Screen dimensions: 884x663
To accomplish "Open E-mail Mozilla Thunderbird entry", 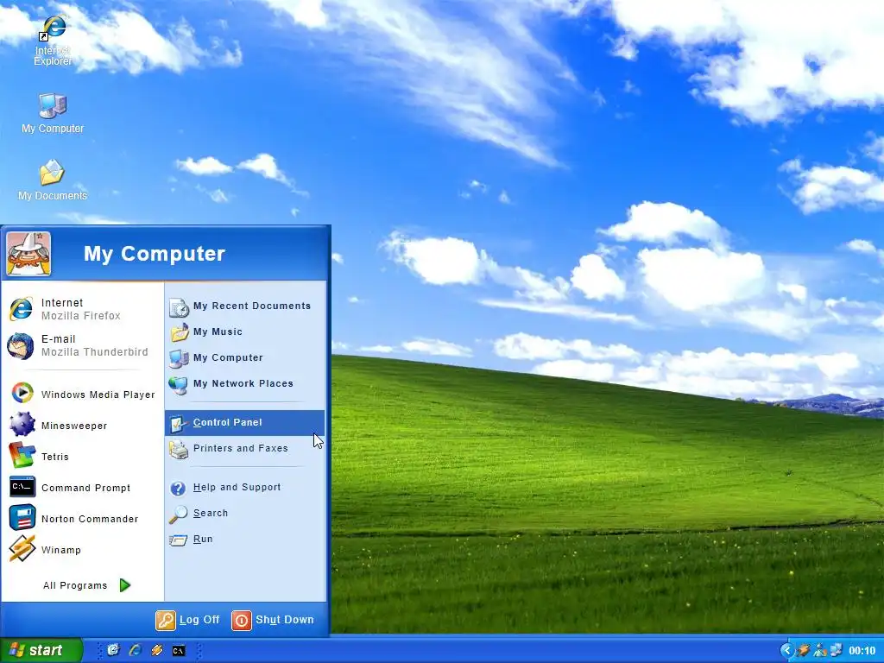I will point(82,345).
